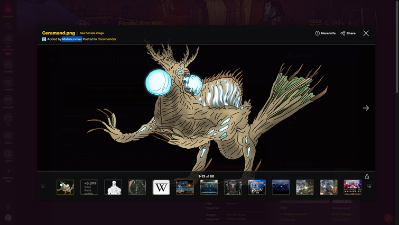Close the image lightbox viewer

(x=366, y=33)
